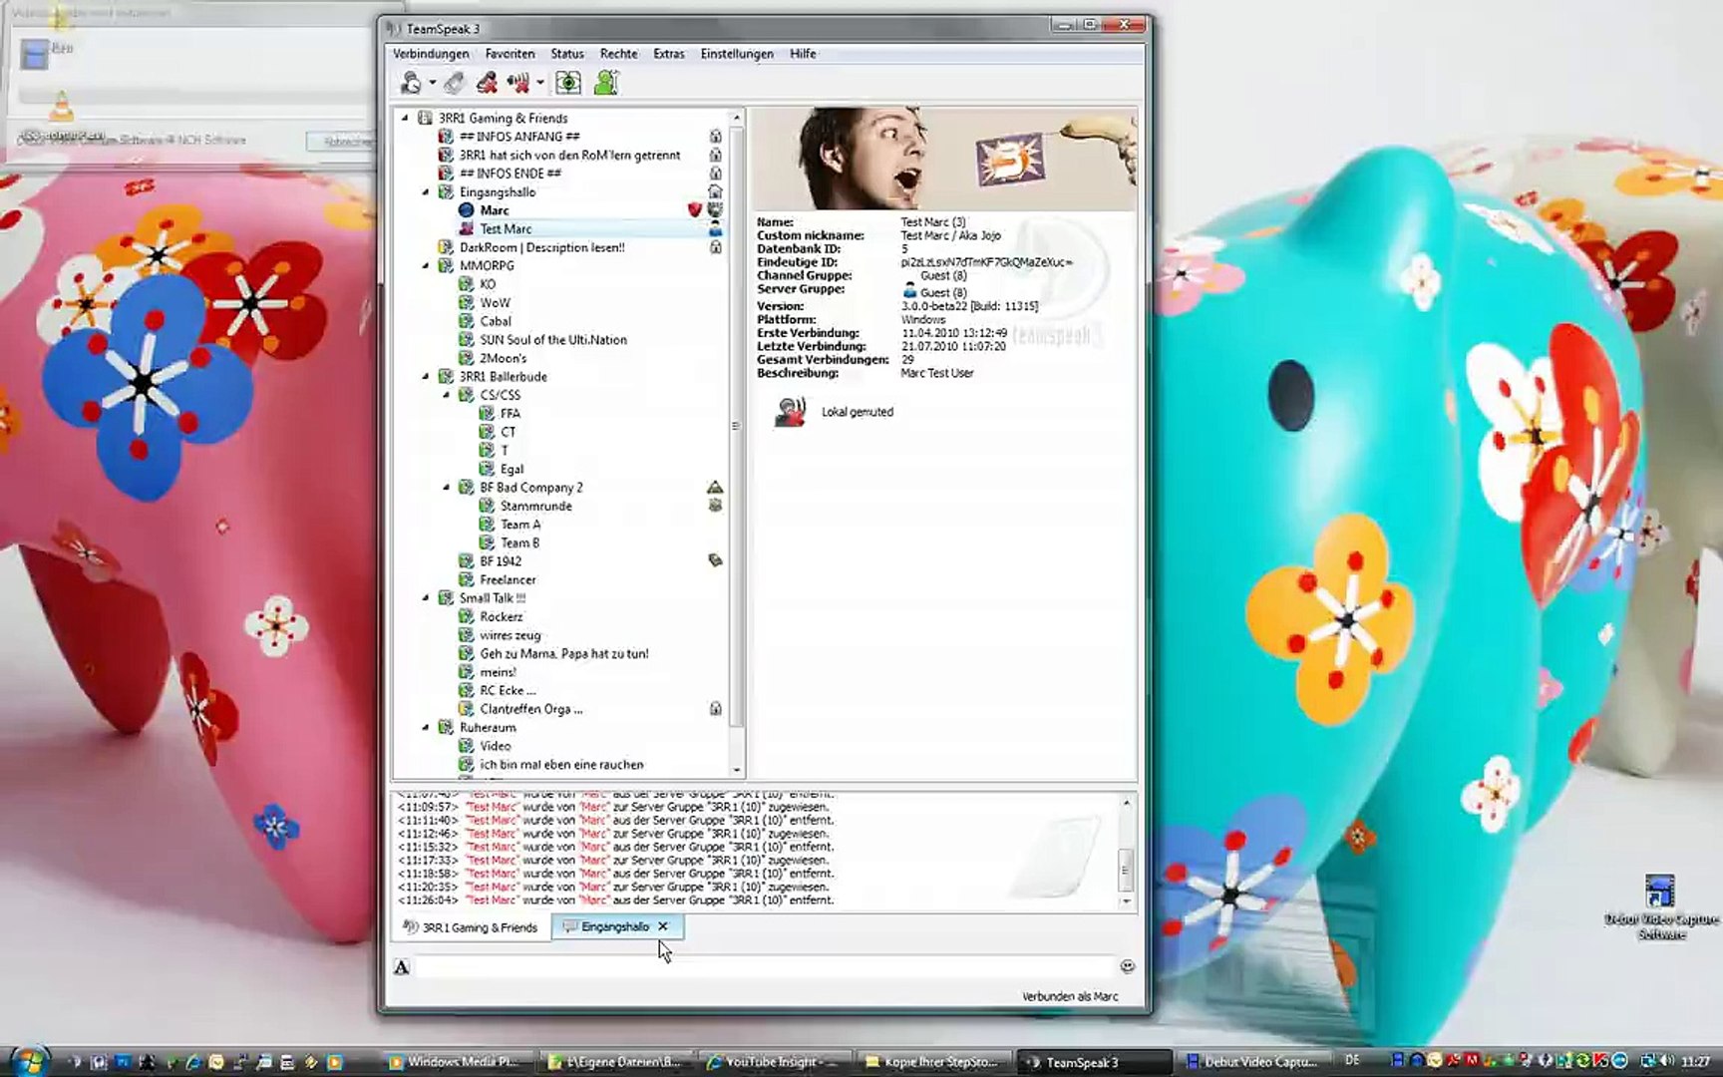The height and width of the screenshot is (1077, 1723).
Task: Open the Extras menu
Action: click(x=669, y=54)
